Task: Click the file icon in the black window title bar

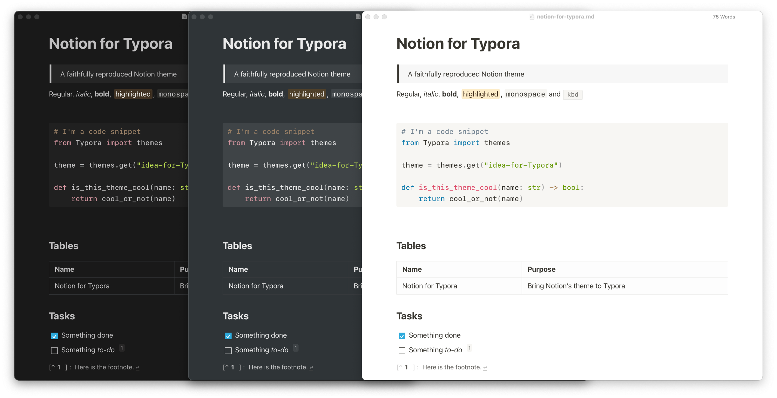Action: [184, 17]
